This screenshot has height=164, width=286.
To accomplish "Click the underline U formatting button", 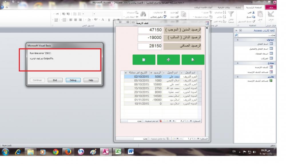I will pyautogui.click(x=109, y=20).
